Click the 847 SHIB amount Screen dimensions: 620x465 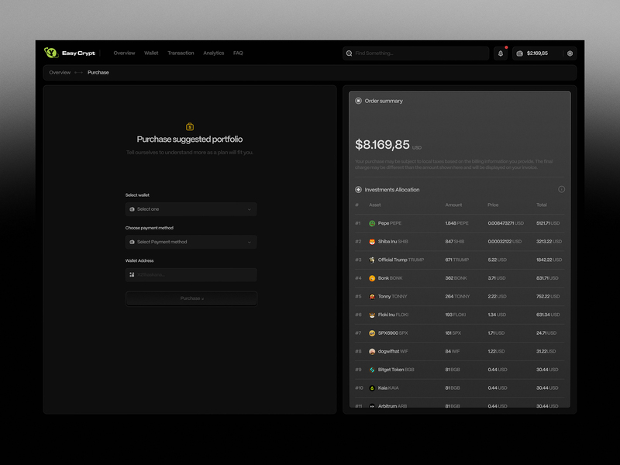pos(455,242)
